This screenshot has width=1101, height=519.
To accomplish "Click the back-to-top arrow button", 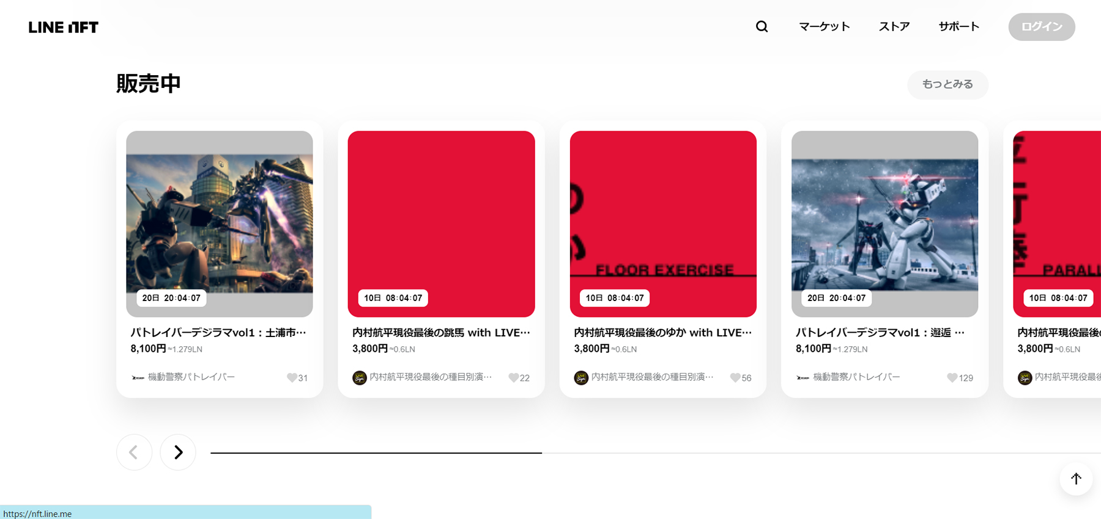I will (1076, 479).
